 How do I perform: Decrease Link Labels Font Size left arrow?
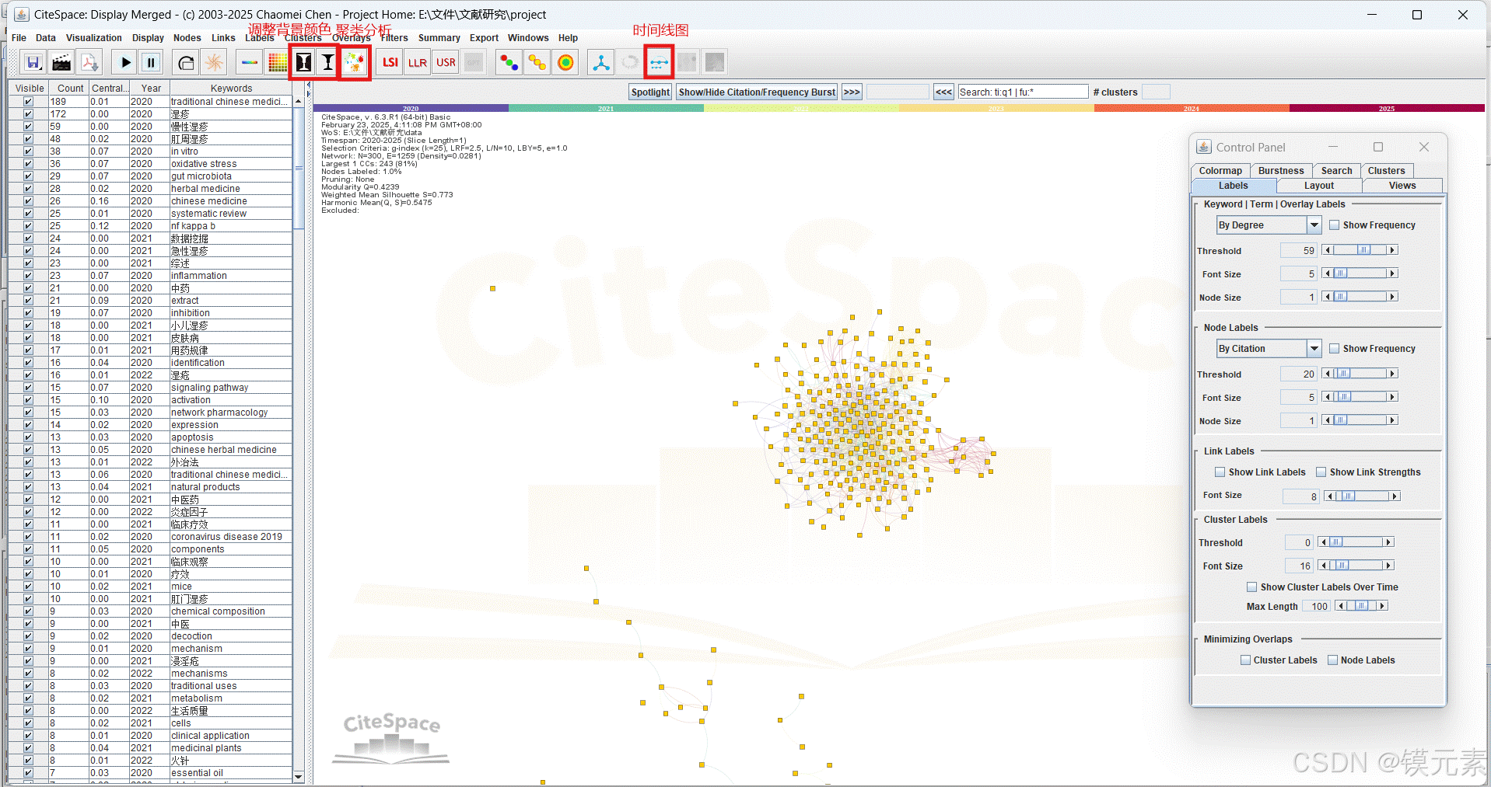[1329, 496]
